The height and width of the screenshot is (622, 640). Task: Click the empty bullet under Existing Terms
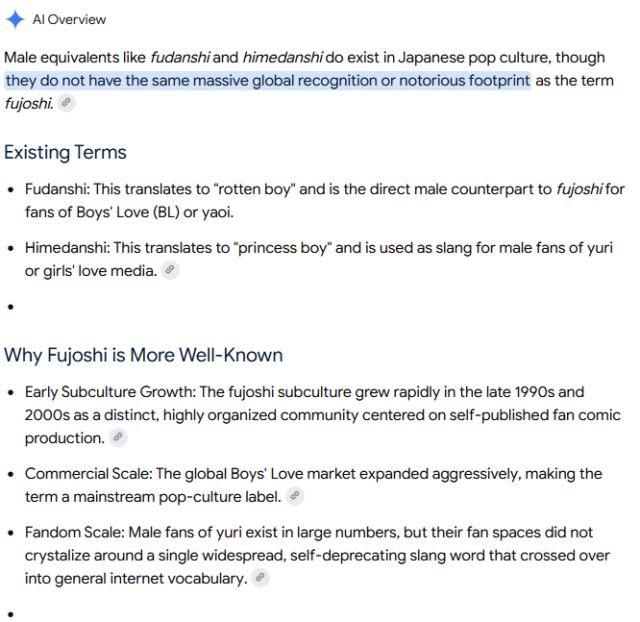pos(11,307)
